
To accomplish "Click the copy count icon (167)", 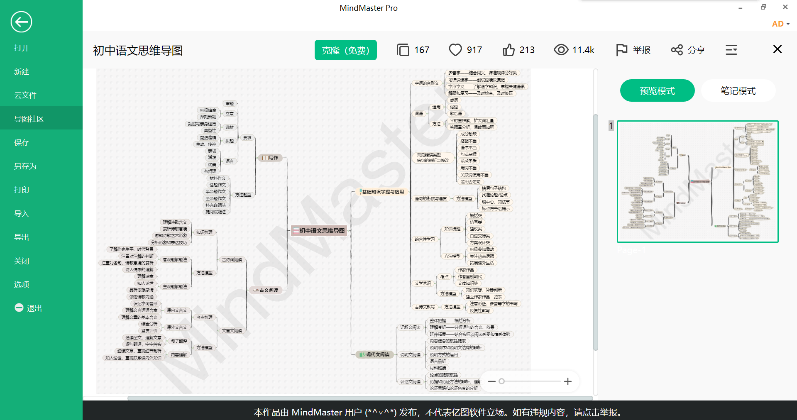I will 403,50.
